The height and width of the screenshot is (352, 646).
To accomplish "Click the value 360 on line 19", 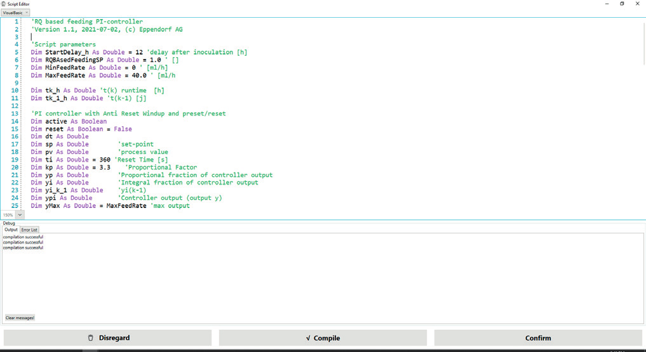I will (x=105, y=160).
